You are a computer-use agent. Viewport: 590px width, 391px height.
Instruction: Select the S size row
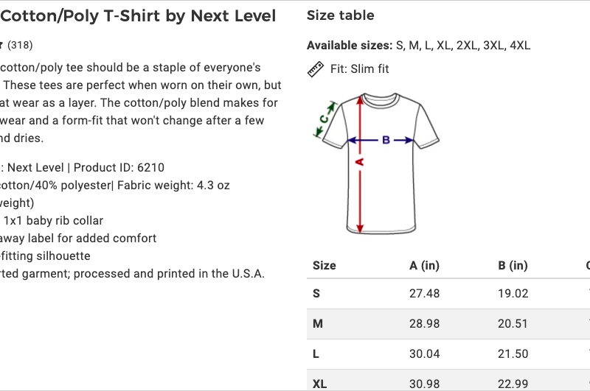[x=448, y=294]
